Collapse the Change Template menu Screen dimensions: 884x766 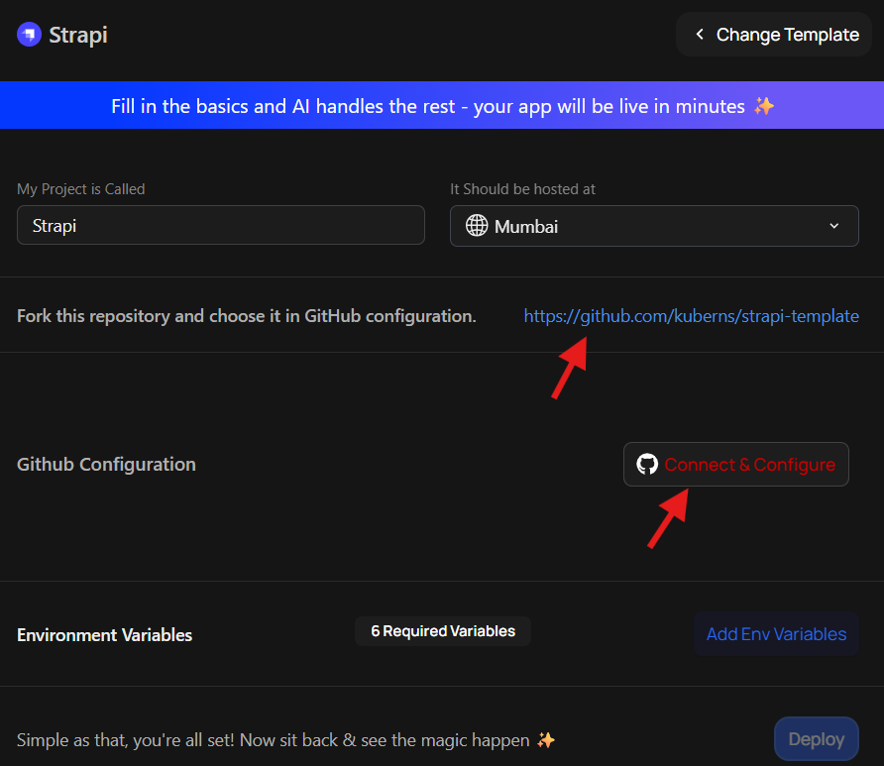[773, 34]
